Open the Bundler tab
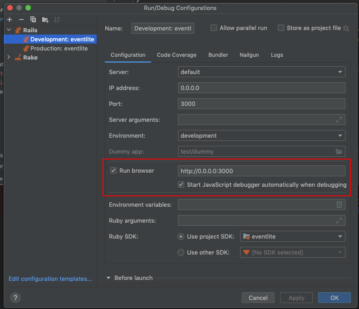Screen dimensions: 359x309 coord(218,55)
